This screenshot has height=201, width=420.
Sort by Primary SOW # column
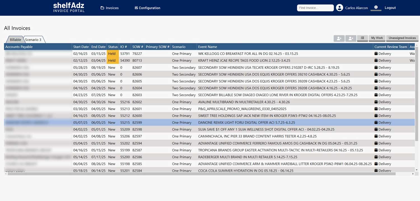coord(158,47)
